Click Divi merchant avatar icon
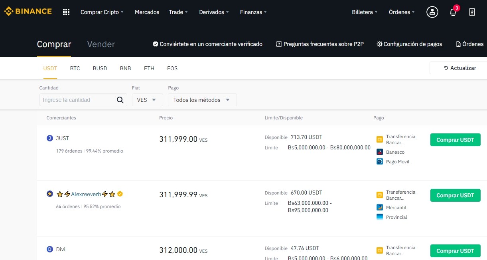This screenshot has width=487, height=260. coord(50,249)
